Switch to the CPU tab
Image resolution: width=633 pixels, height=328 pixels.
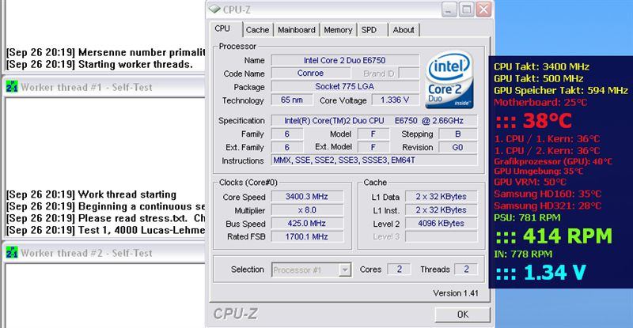pyautogui.click(x=222, y=29)
